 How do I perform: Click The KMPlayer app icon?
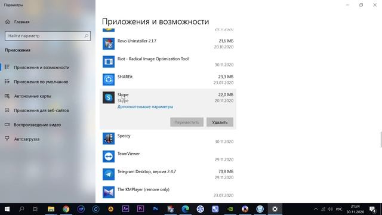coord(109,192)
